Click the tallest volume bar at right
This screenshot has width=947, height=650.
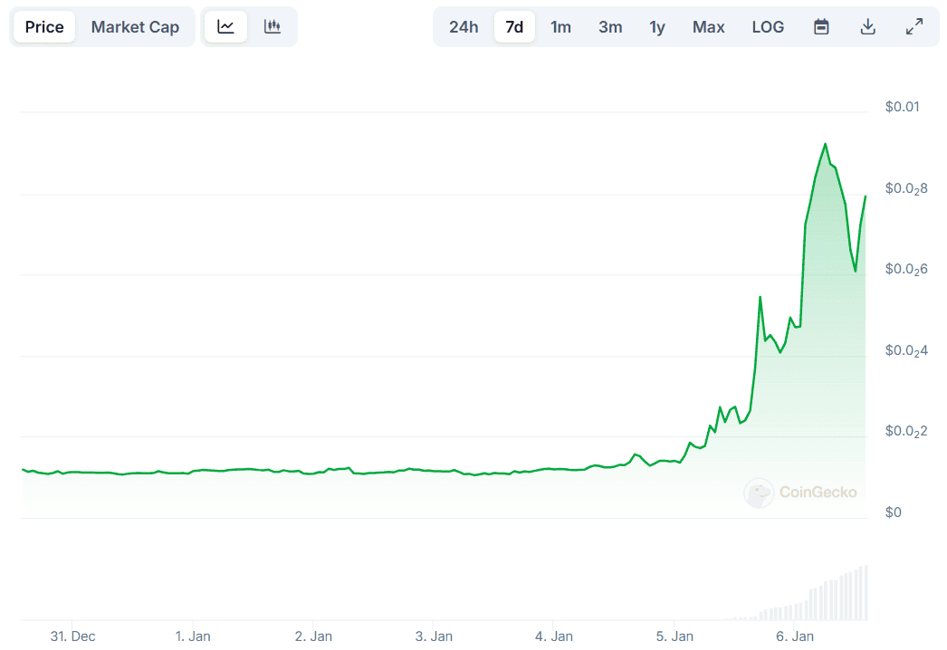(x=866, y=593)
